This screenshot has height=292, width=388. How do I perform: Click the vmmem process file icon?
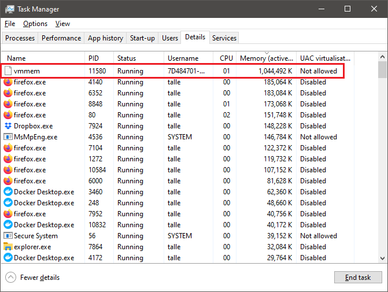click(x=8, y=71)
